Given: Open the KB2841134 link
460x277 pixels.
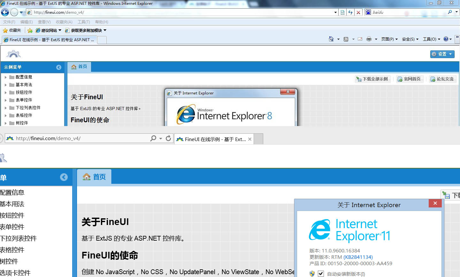Looking at the screenshot, I should coord(358,257).
